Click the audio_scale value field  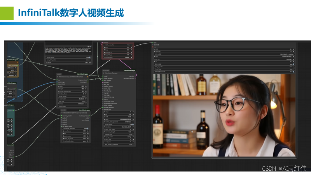[x=75, y=136]
